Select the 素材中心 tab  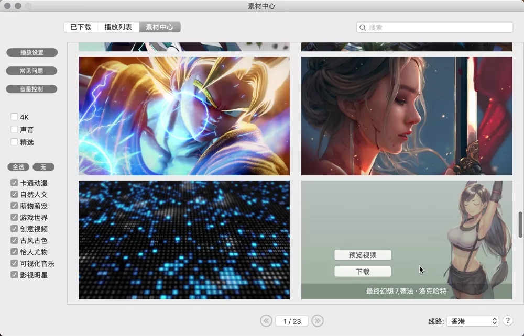click(160, 27)
